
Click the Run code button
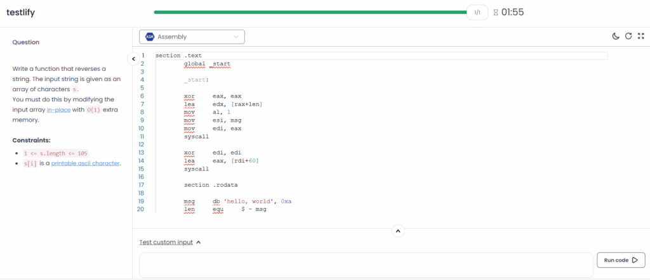621,260
